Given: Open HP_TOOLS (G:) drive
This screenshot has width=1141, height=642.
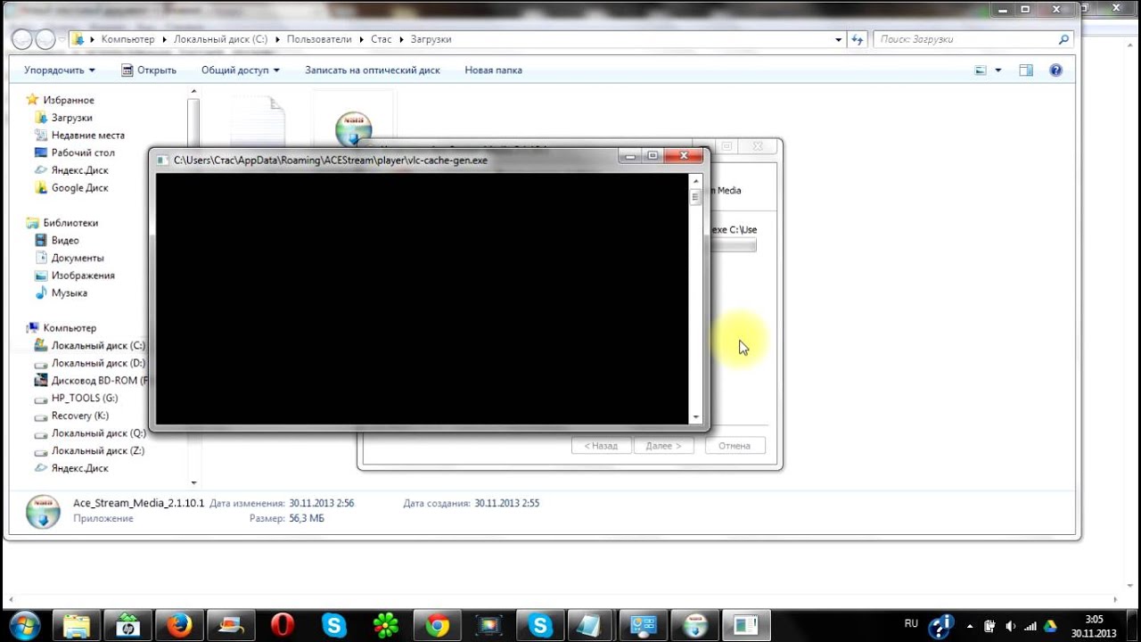Looking at the screenshot, I should 84,399.
